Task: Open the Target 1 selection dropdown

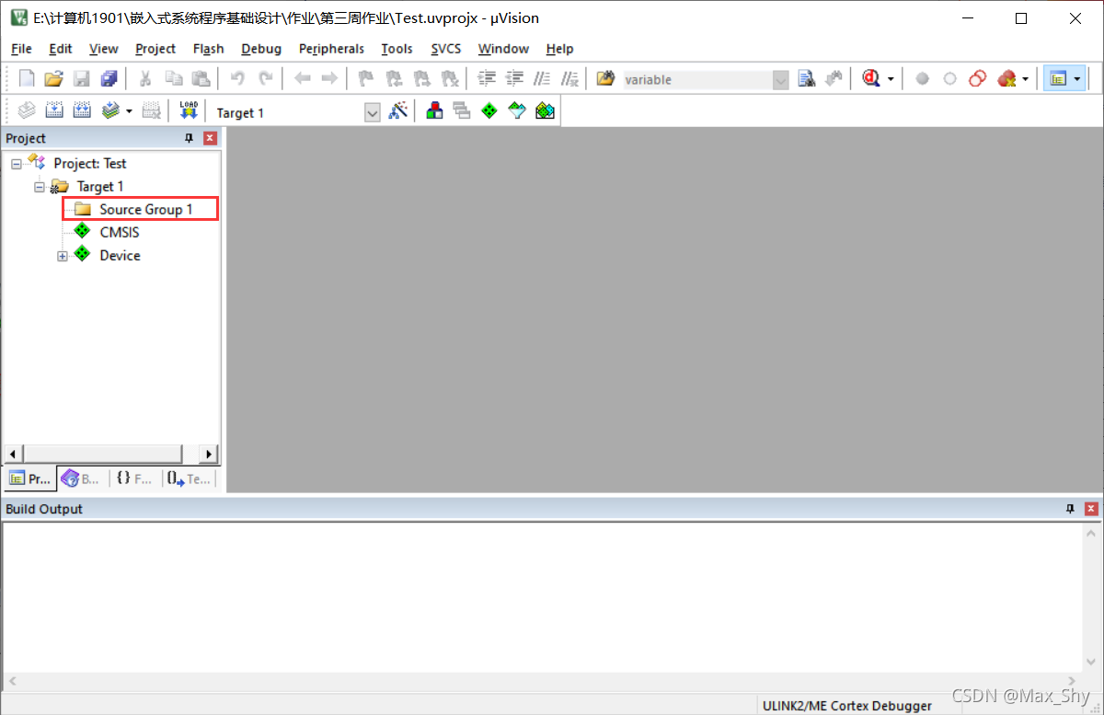Action: tap(372, 112)
